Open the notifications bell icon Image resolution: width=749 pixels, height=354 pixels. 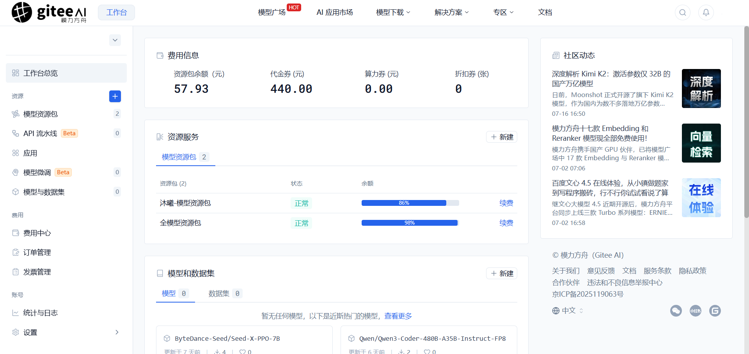tap(706, 12)
